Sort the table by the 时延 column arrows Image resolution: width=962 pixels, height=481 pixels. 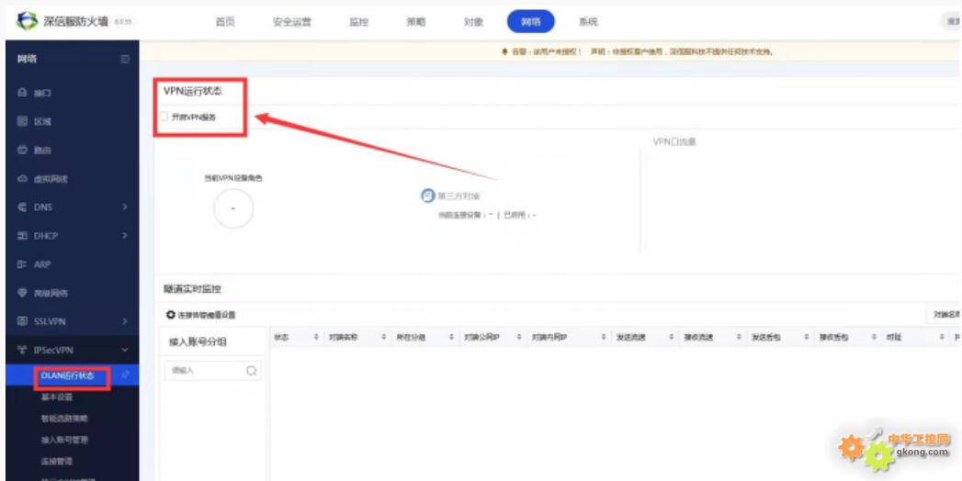(x=941, y=338)
